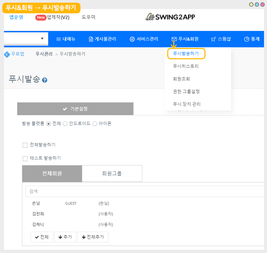Select 푸시히스토리 in the dropdown menu
Viewport: 267px width, 253px height.
186,66
